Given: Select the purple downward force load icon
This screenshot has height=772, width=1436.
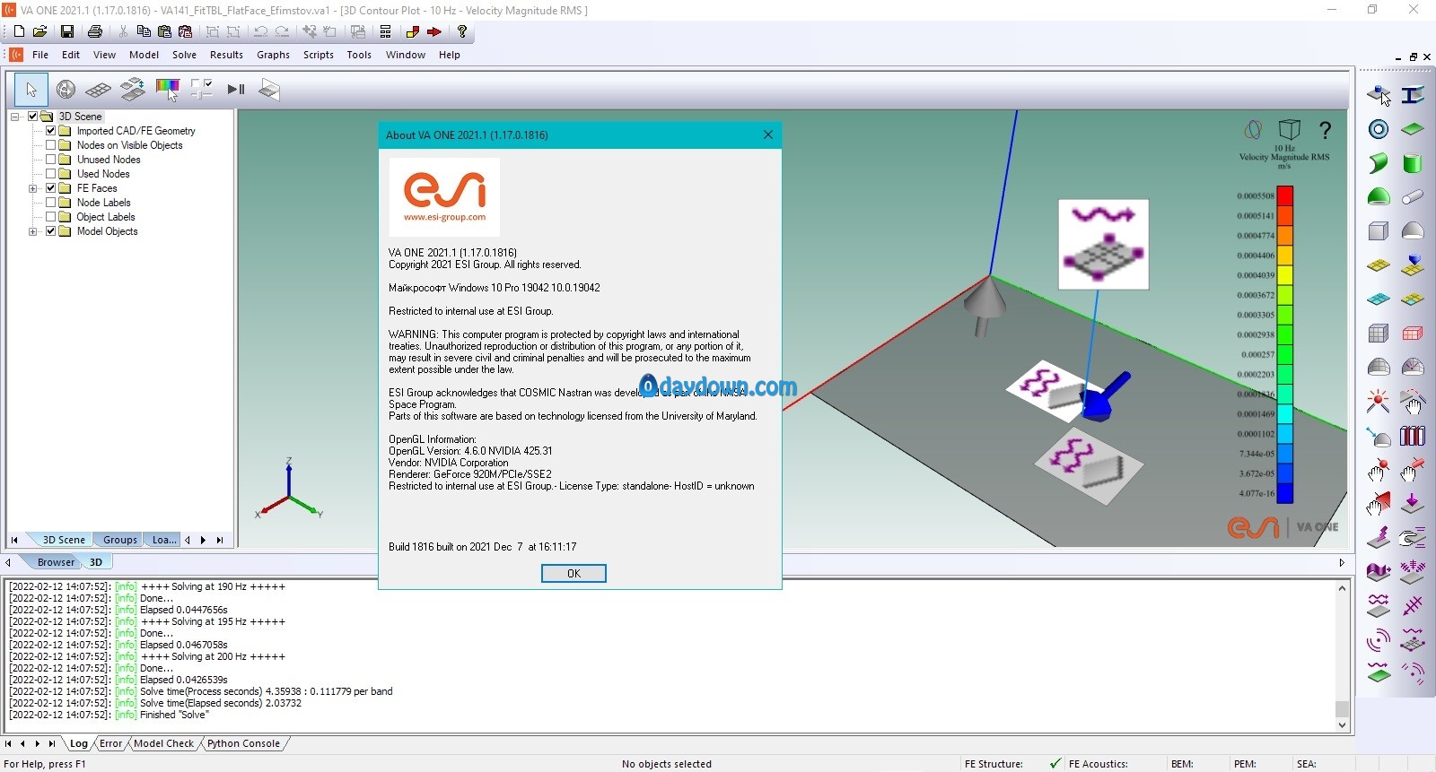Looking at the screenshot, I should pos(1413,503).
